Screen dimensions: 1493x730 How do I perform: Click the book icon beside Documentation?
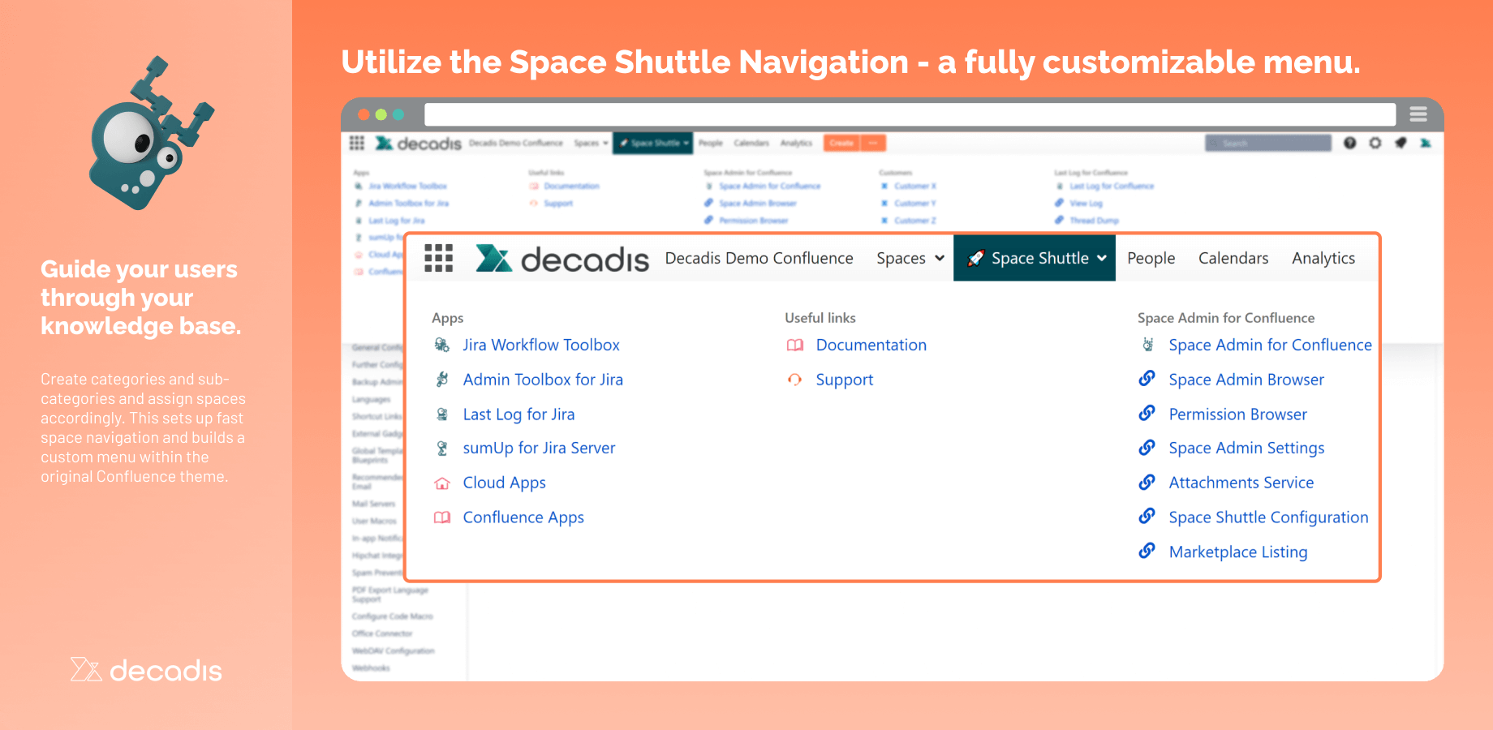[x=795, y=345]
